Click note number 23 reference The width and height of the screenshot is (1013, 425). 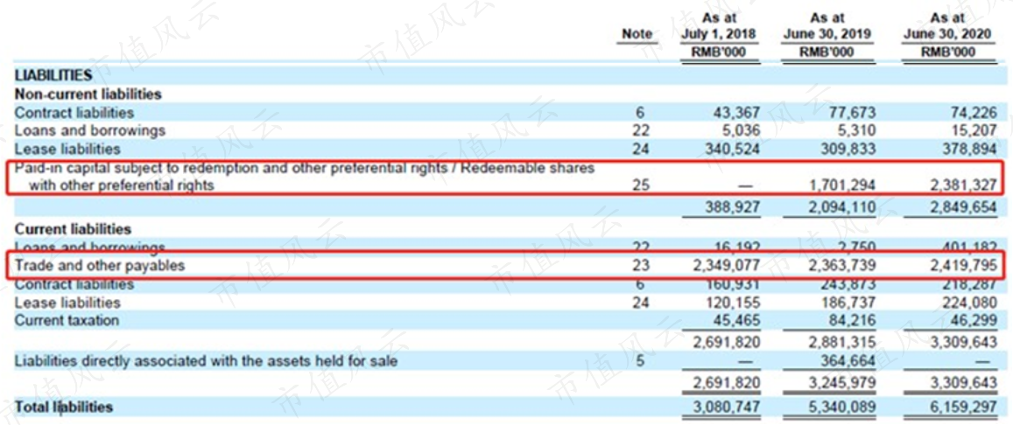(x=640, y=265)
